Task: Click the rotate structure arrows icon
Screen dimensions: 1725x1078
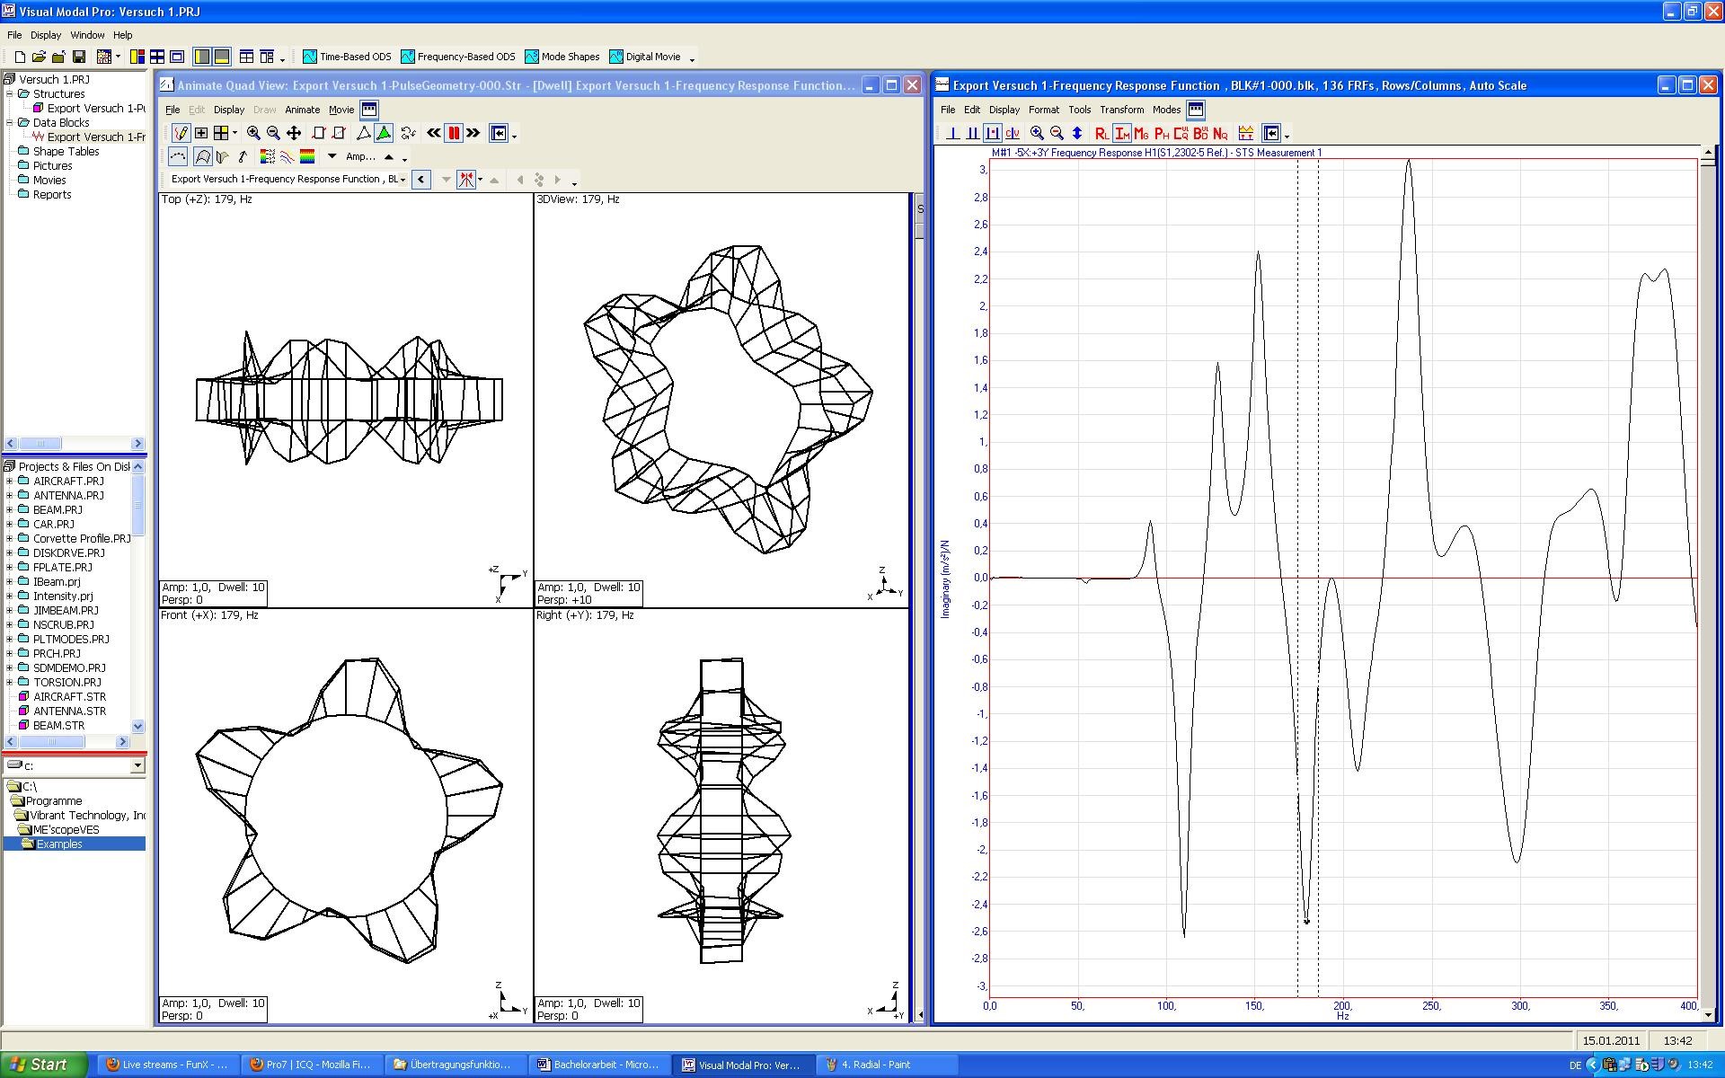Action: coord(408,133)
